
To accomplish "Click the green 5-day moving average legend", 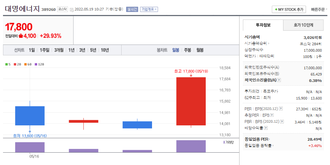I will 8,64.
